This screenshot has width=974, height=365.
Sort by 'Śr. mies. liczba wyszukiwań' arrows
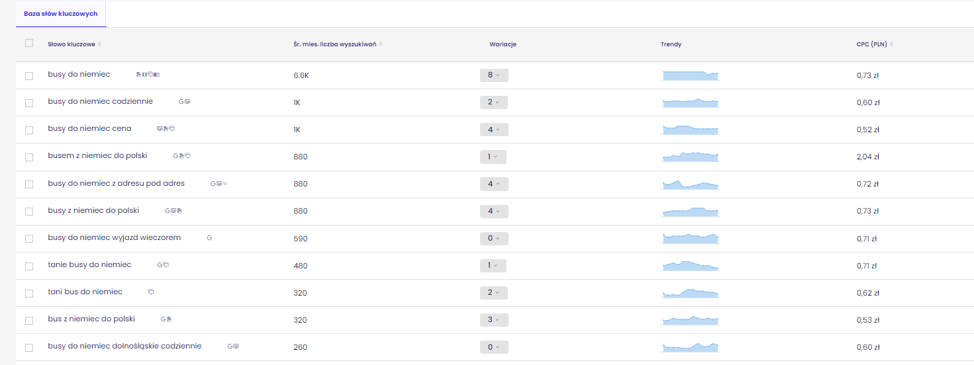(x=381, y=44)
